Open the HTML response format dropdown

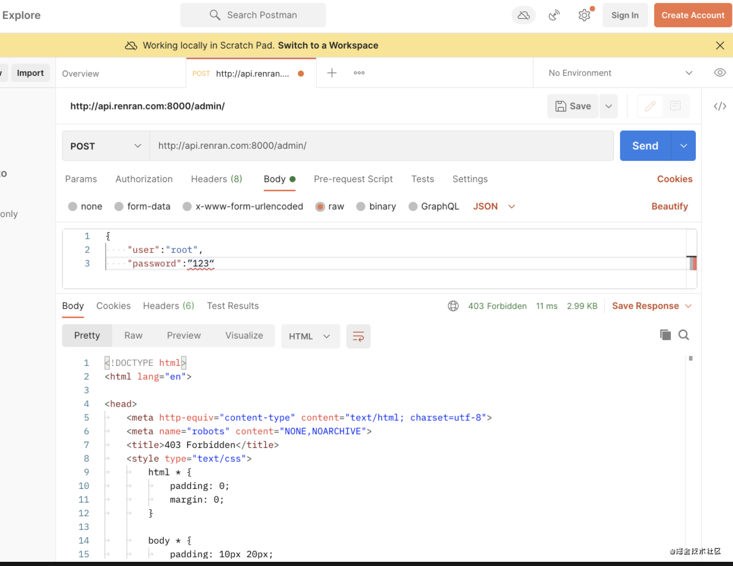tap(310, 336)
